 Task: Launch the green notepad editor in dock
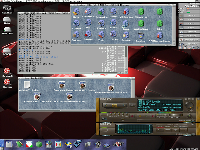(19, 144)
